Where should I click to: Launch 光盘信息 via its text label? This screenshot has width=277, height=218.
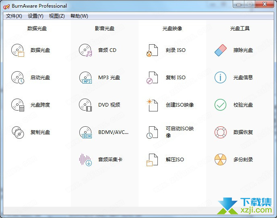pos(243,78)
